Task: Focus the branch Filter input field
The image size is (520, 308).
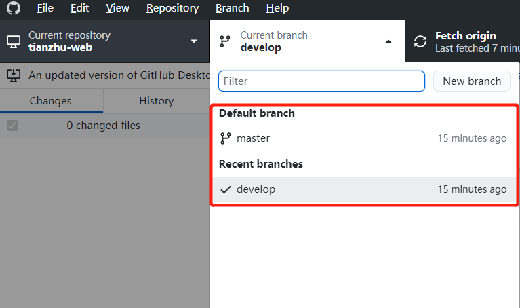Action: click(x=321, y=81)
